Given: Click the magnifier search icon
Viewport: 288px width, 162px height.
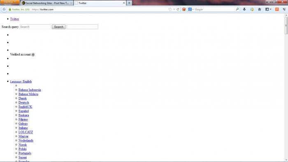Looking at the screenshot, I should (237, 9).
